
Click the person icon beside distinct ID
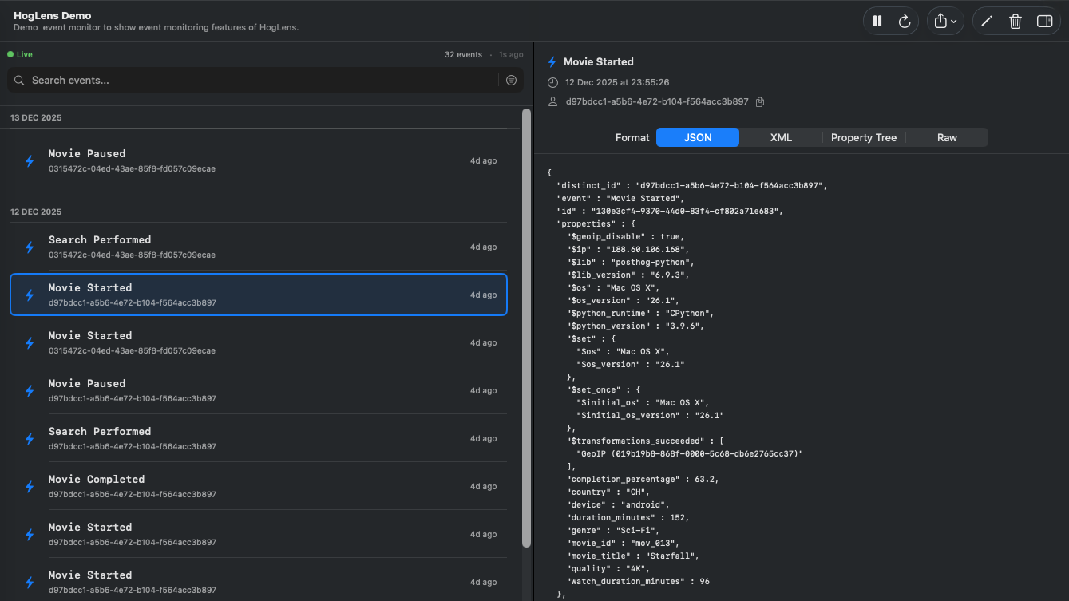pos(552,102)
